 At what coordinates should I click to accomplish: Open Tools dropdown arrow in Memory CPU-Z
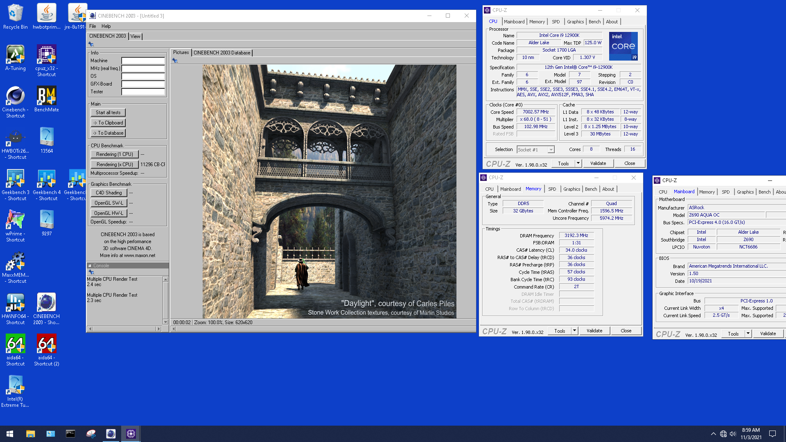point(574,331)
